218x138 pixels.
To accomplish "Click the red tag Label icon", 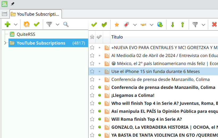I will (127, 25).
